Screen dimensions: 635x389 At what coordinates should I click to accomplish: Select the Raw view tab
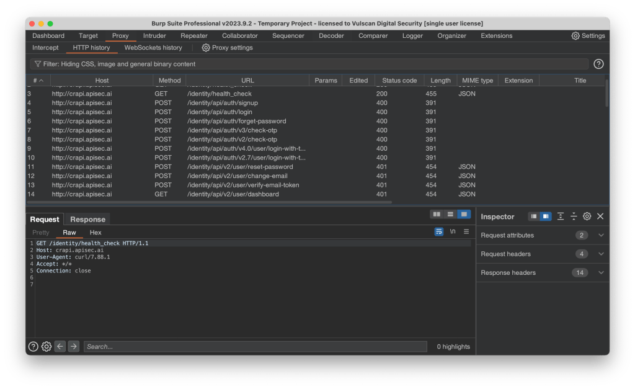coord(69,233)
